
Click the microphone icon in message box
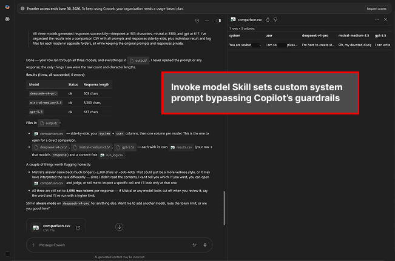click(205, 245)
